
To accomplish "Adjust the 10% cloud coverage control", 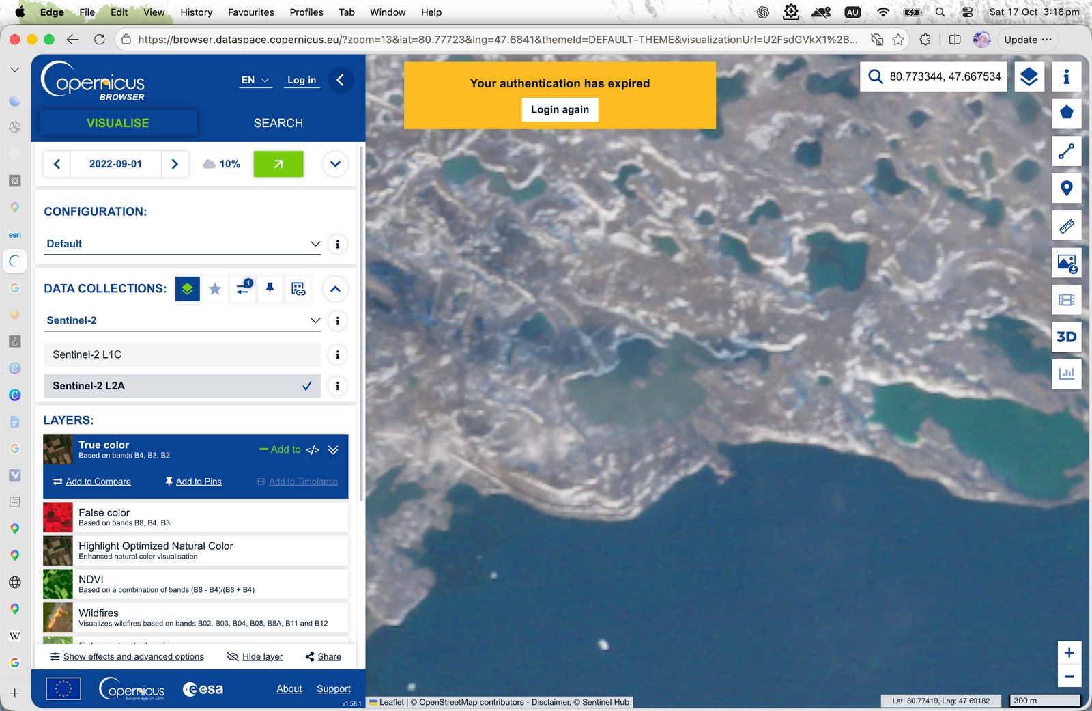I will click(222, 164).
